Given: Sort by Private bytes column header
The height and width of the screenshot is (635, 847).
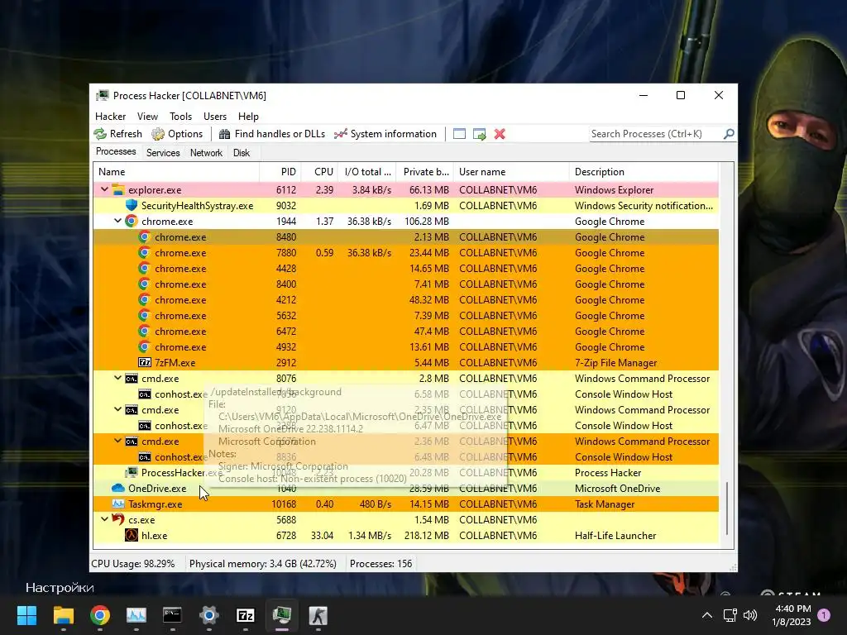Looking at the screenshot, I should [x=425, y=172].
